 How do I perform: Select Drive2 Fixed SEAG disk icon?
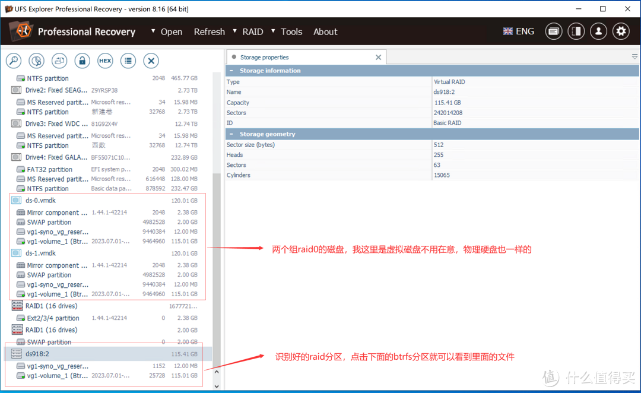coord(17,90)
